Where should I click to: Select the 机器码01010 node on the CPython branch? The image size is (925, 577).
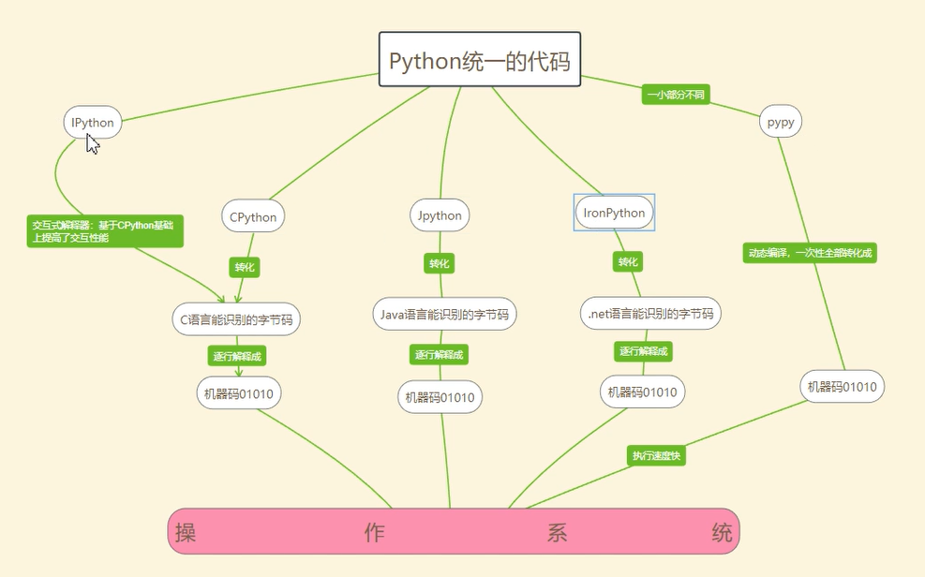pyautogui.click(x=239, y=393)
